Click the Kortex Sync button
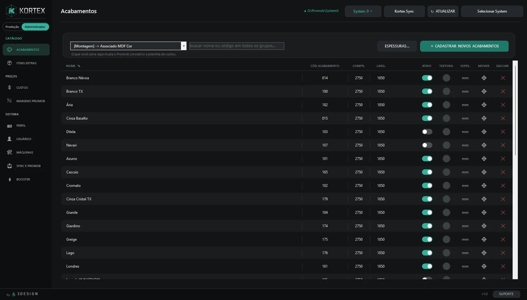This screenshot has height=300, width=527. (404, 11)
